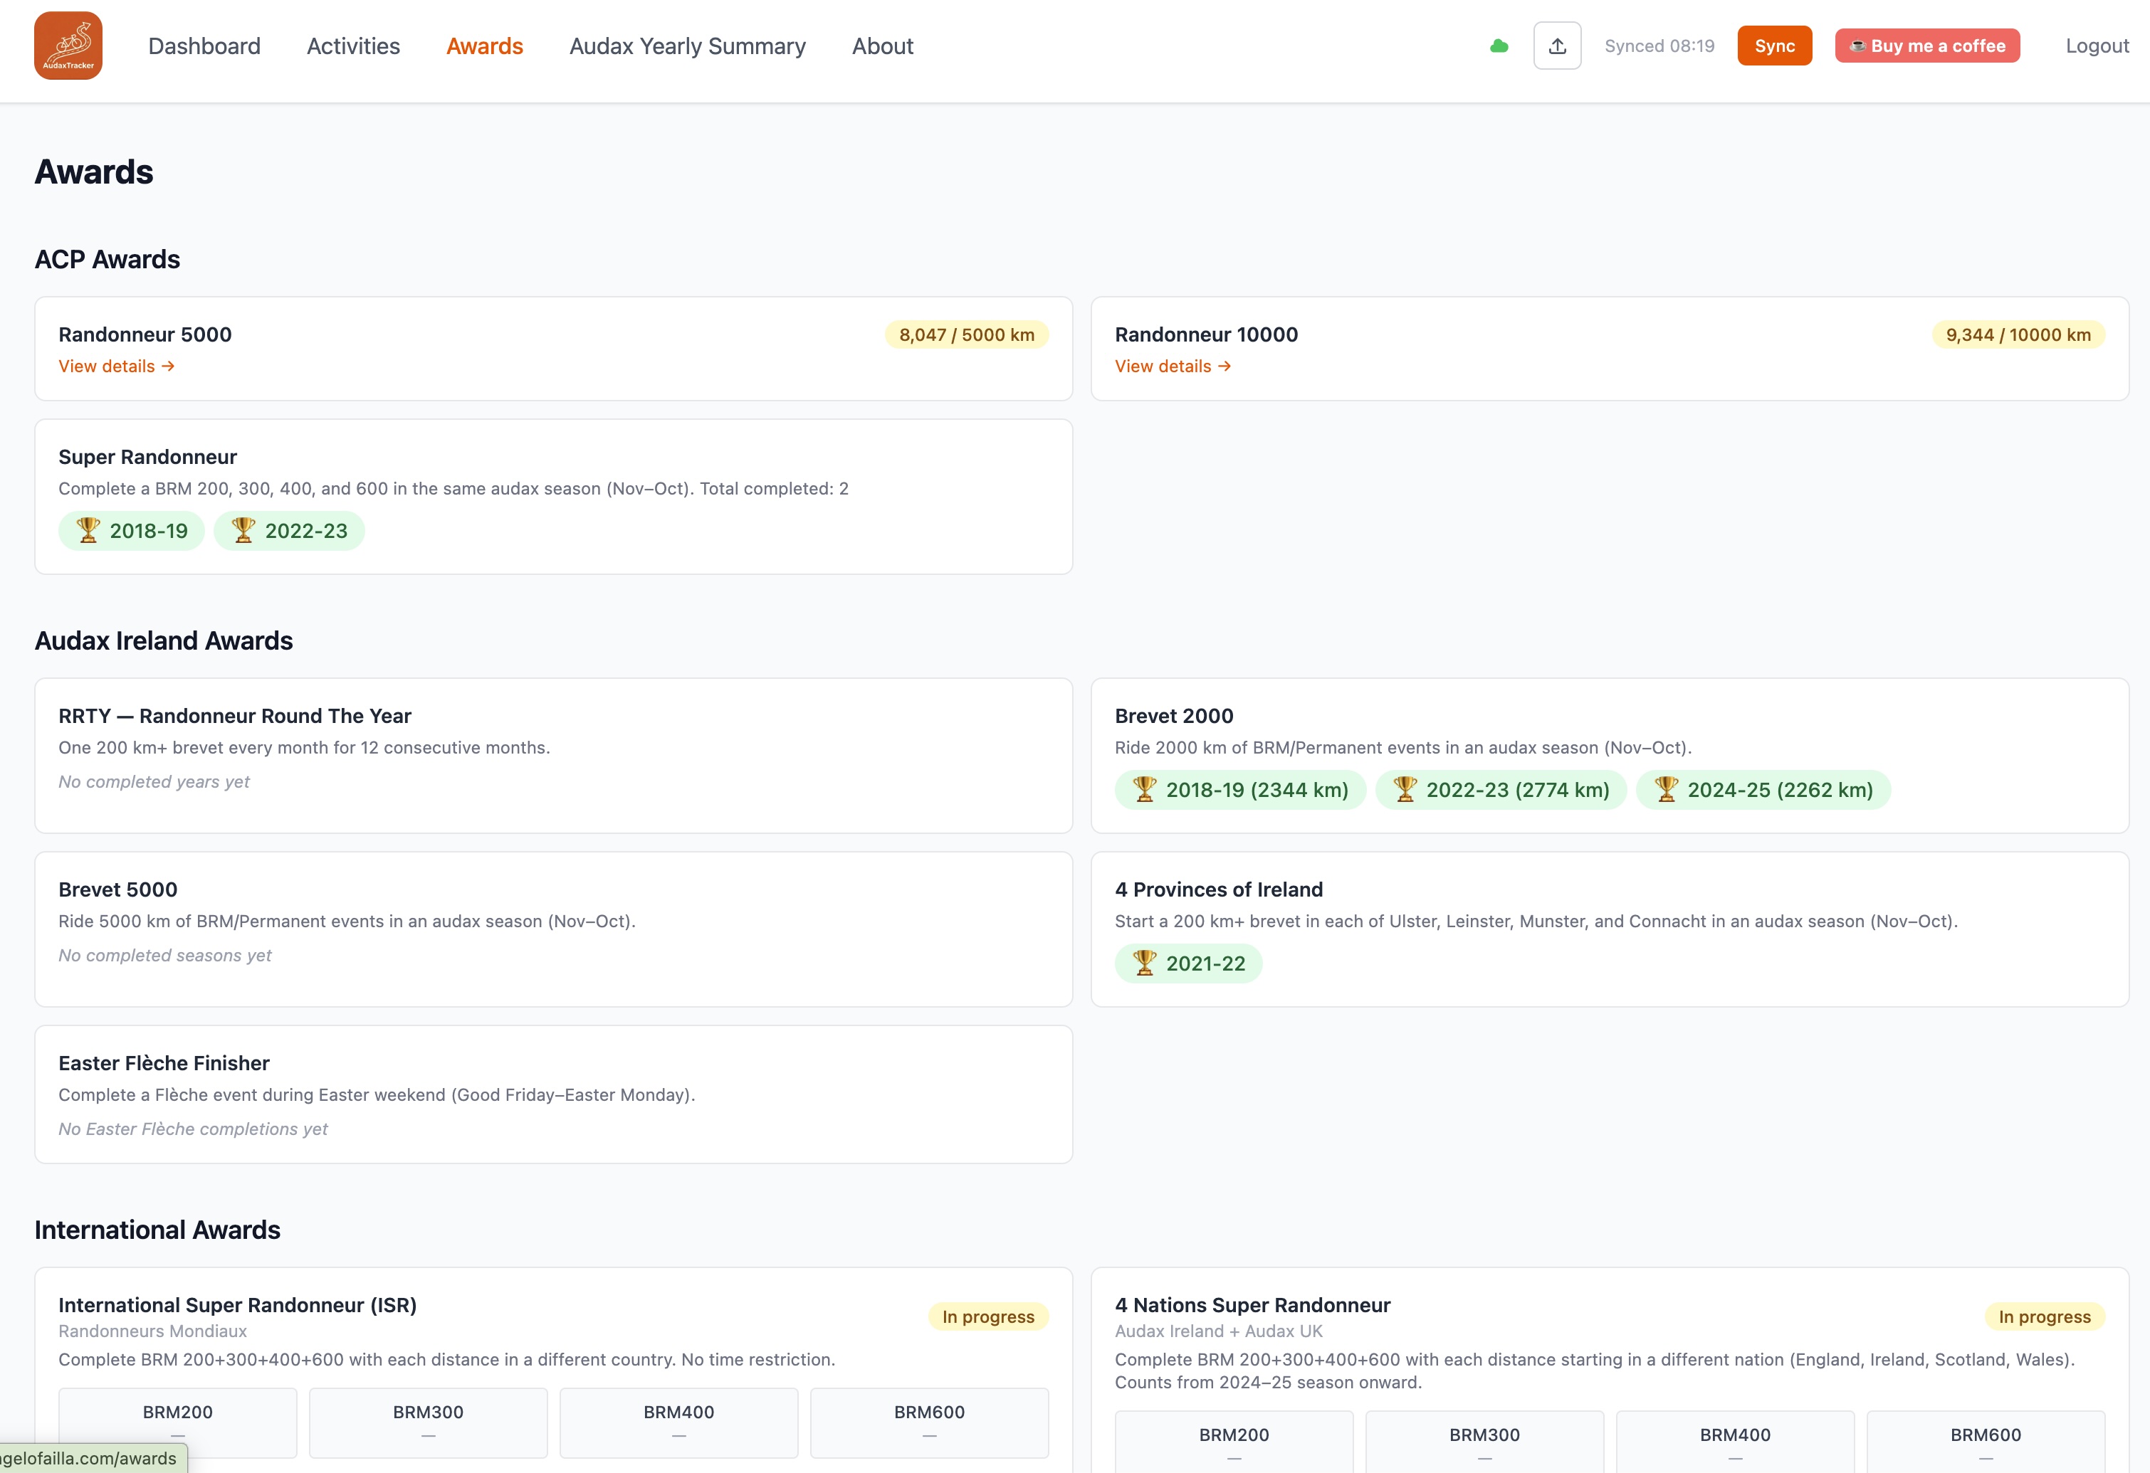Click the 2018-19 (2344 km) Brevet badge
The image size is (2150, 1473).
click(x=1239, y=790)
